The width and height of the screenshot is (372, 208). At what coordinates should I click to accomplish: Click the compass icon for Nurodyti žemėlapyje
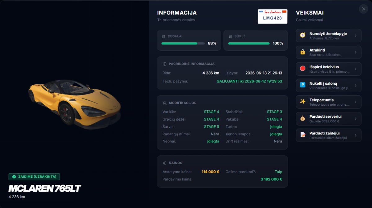[303, 36]
